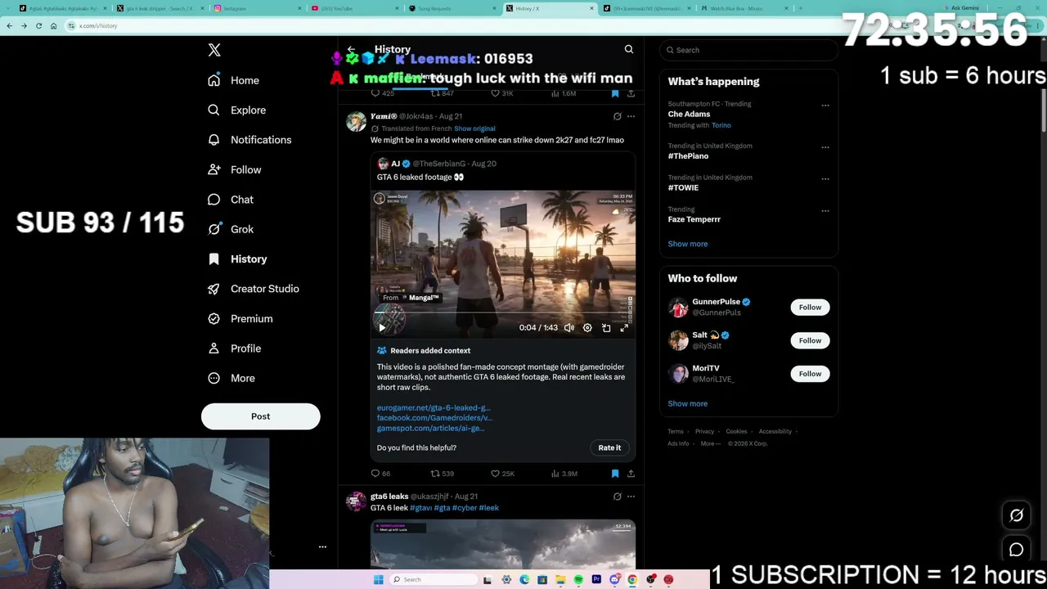Share Yami's post via share icon
The image size is (1047, 589).
pyautogui.click(x=631, y=474)
